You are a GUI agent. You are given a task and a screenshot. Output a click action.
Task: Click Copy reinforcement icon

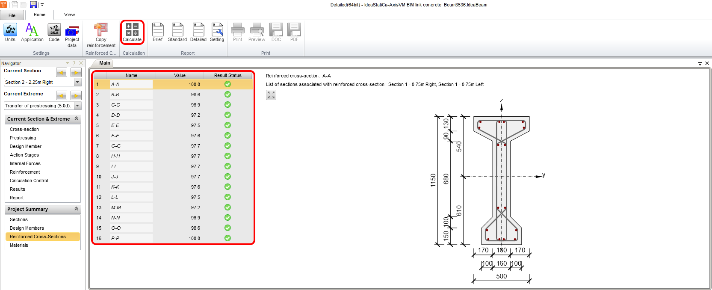click(101, 34)
